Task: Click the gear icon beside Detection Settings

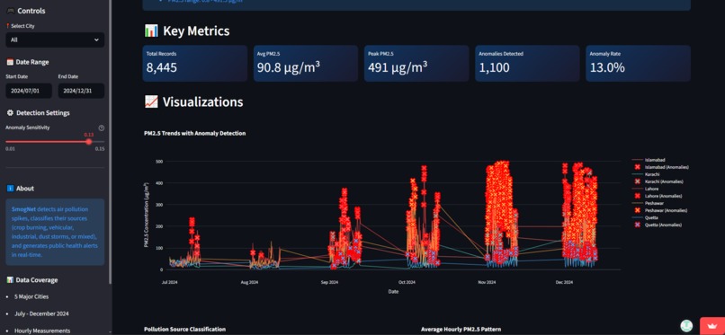Action: pyautogui.click(x=10, y=112)
